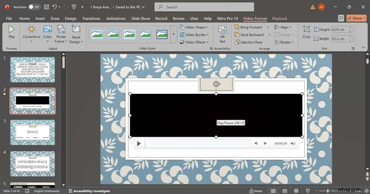Switch to the Home tab
This screenshot has height=194, width=370.
point(25,18)
